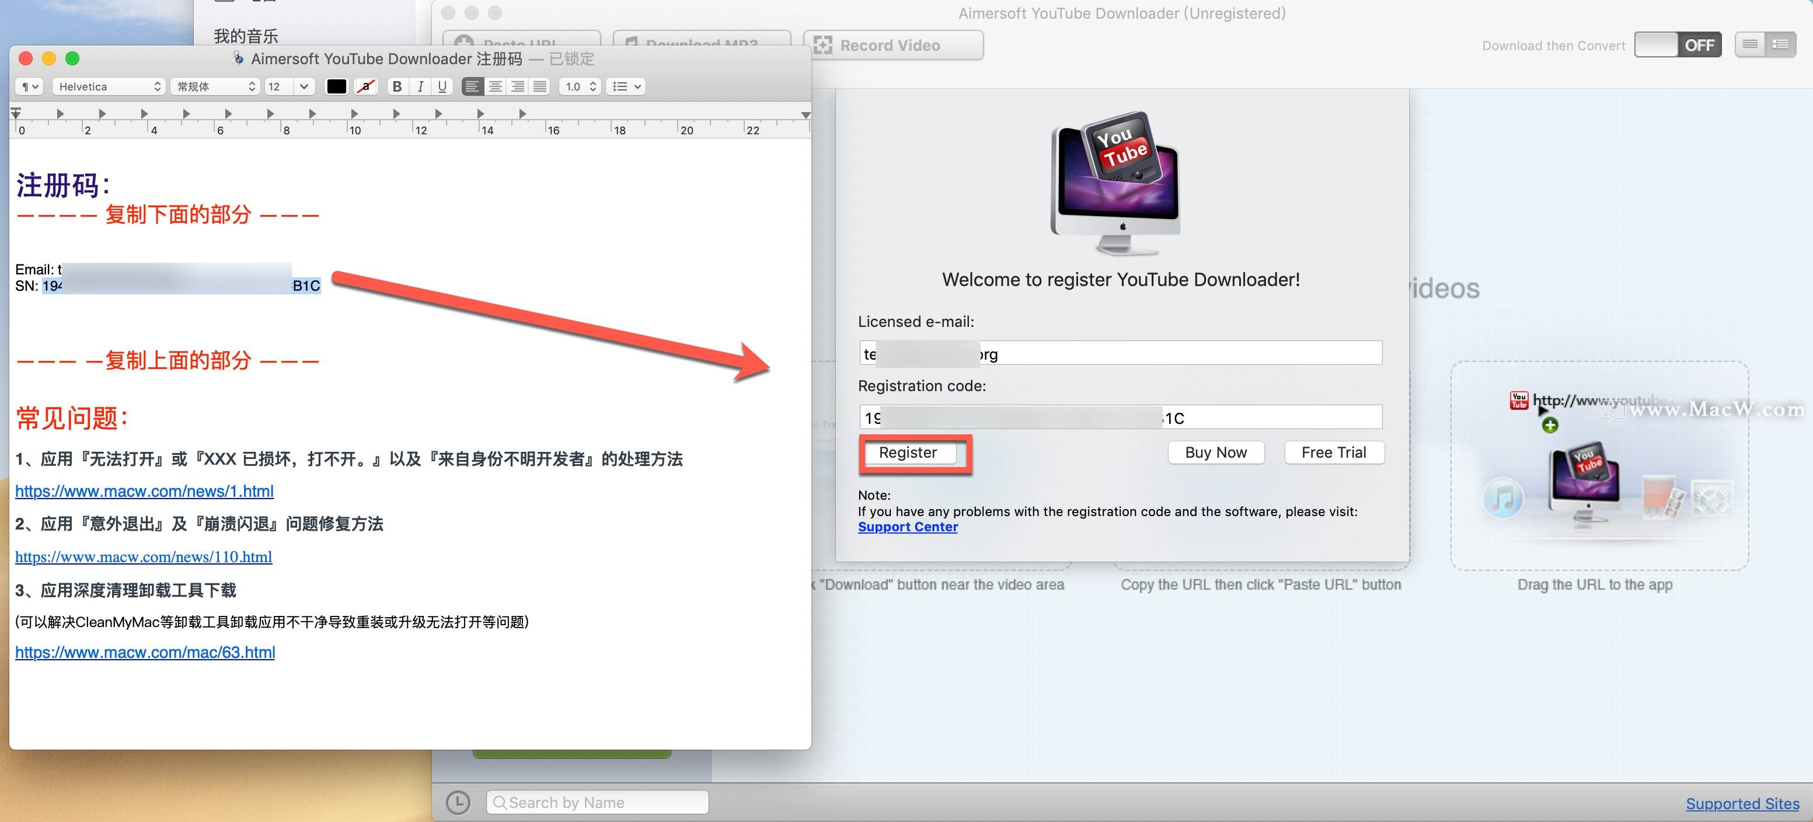Click the SN serial number line
Image resolution: width=1813 pixels, height=822 pixels.
[x=168, y=285]
